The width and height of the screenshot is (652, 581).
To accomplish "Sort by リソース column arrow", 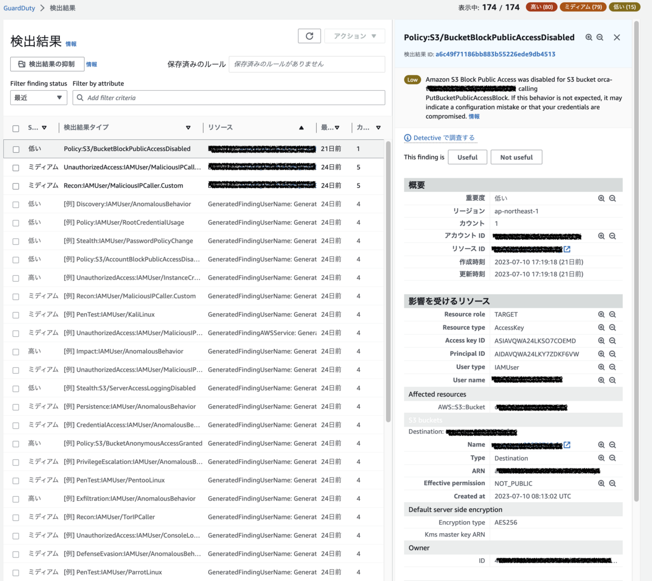I will (x=301, y=128).
